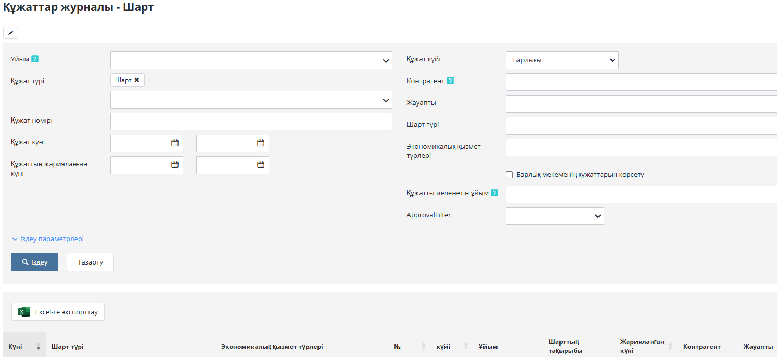Open the Ұйым dropdown list
The image size is (777, 357).
(x=251, y=60)
